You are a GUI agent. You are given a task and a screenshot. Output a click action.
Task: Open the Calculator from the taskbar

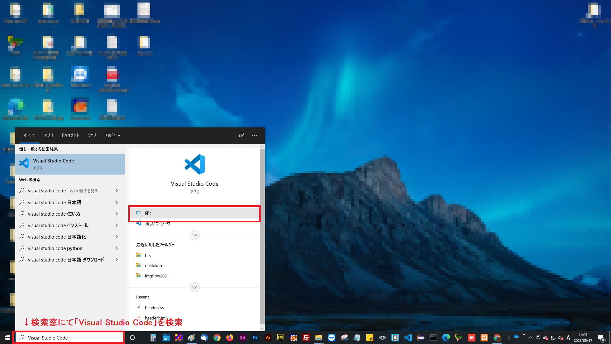click(153, 338)
